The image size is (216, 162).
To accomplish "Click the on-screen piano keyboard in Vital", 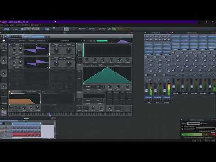I will coord(71,114).
